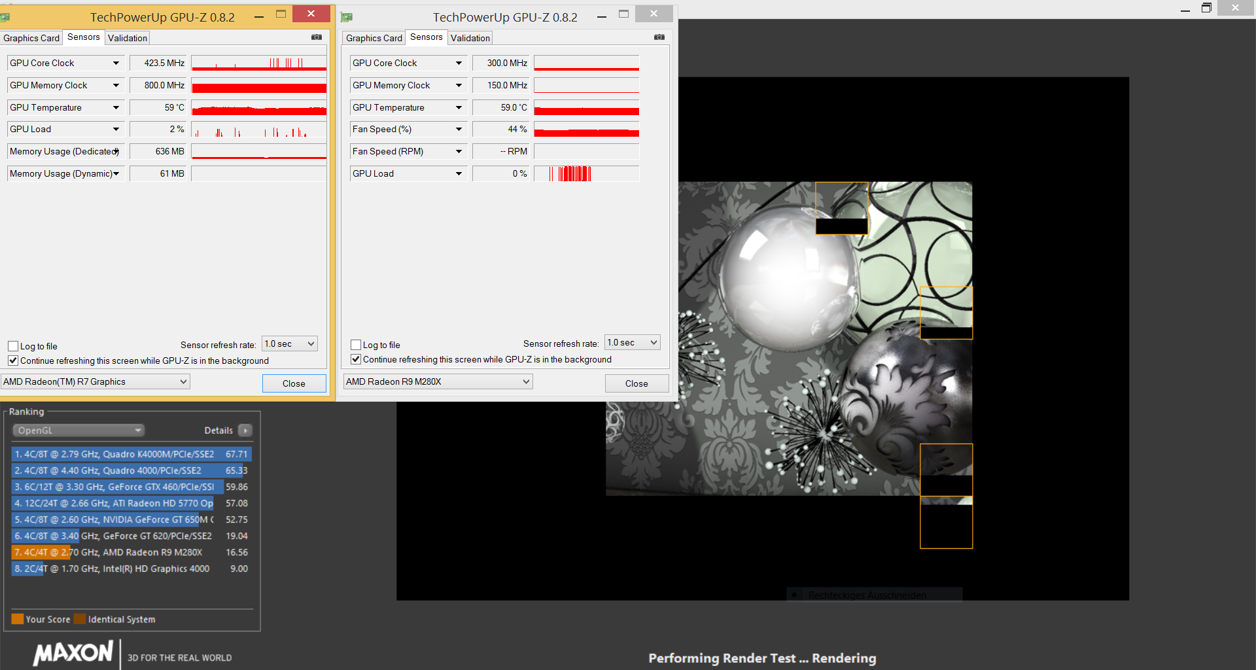Switch to Validation tab in left GPU-Z window
Viewport: 1256px width, 670px height.
[x=128, y=38]
